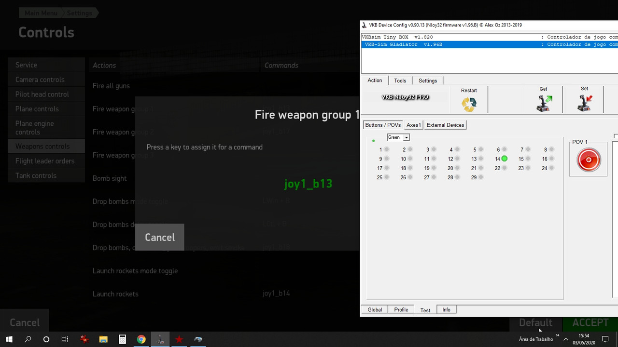Open Info bottom tab
This screenshot has width=618, height=347.
coord(447,310)
